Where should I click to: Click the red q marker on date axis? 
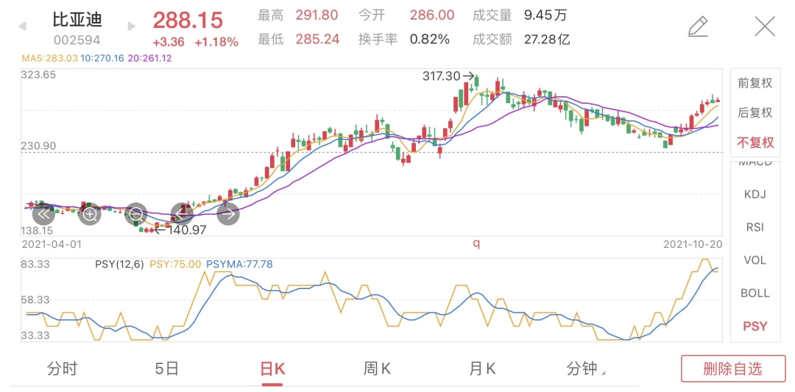(x=476, y=243)
